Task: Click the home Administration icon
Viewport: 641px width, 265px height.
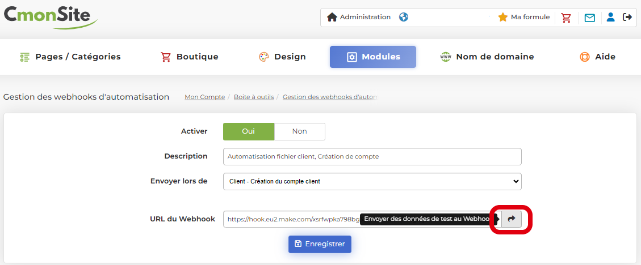Action: pos(332,17)
